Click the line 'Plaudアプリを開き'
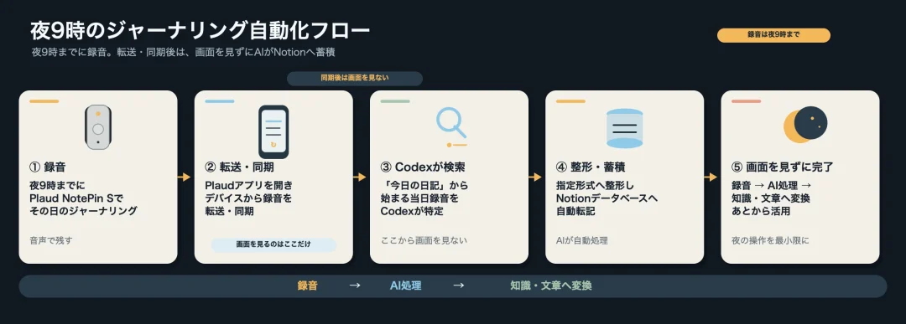This screenshot has width=906, height=324. point(249,186)
